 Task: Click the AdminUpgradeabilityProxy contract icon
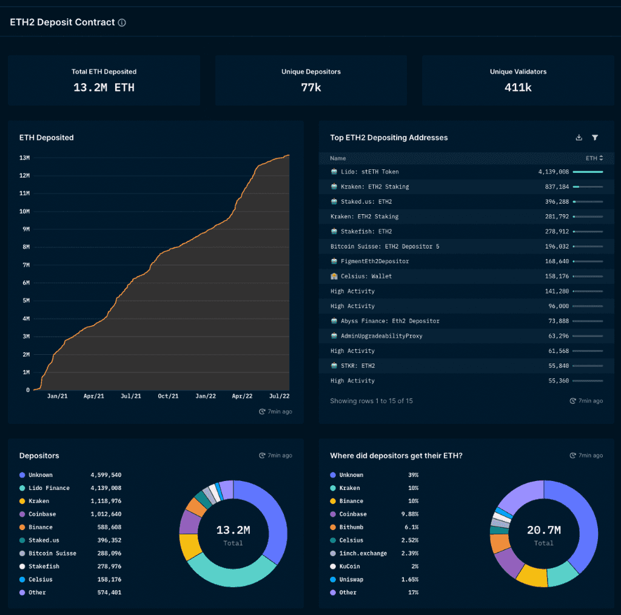pos(334,336)
